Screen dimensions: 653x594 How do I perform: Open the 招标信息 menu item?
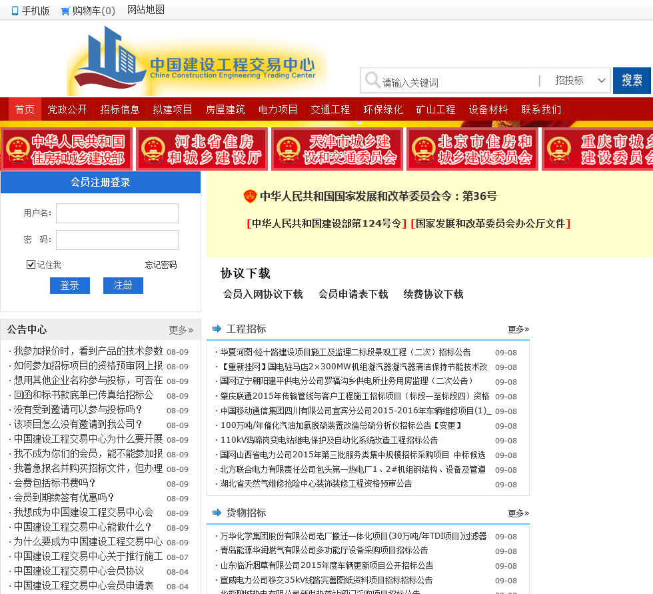click(x=120, y=109)
